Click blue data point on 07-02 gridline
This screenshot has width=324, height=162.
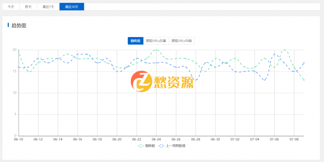click(x=235, y=71)
